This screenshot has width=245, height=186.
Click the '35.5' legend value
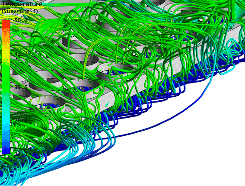pos(21,87)
